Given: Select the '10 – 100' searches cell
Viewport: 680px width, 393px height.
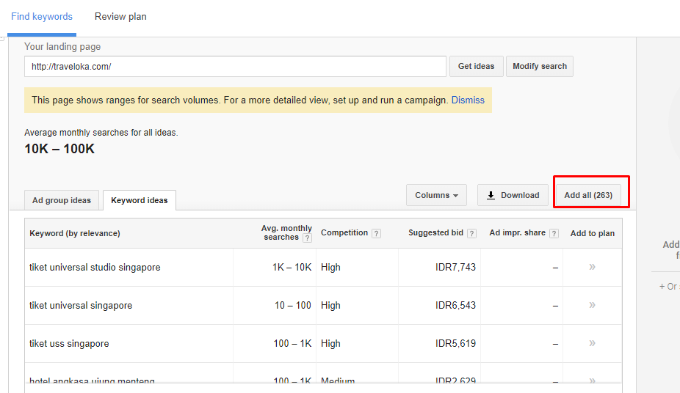Looking at the screenshot, I should pos(293,306).
